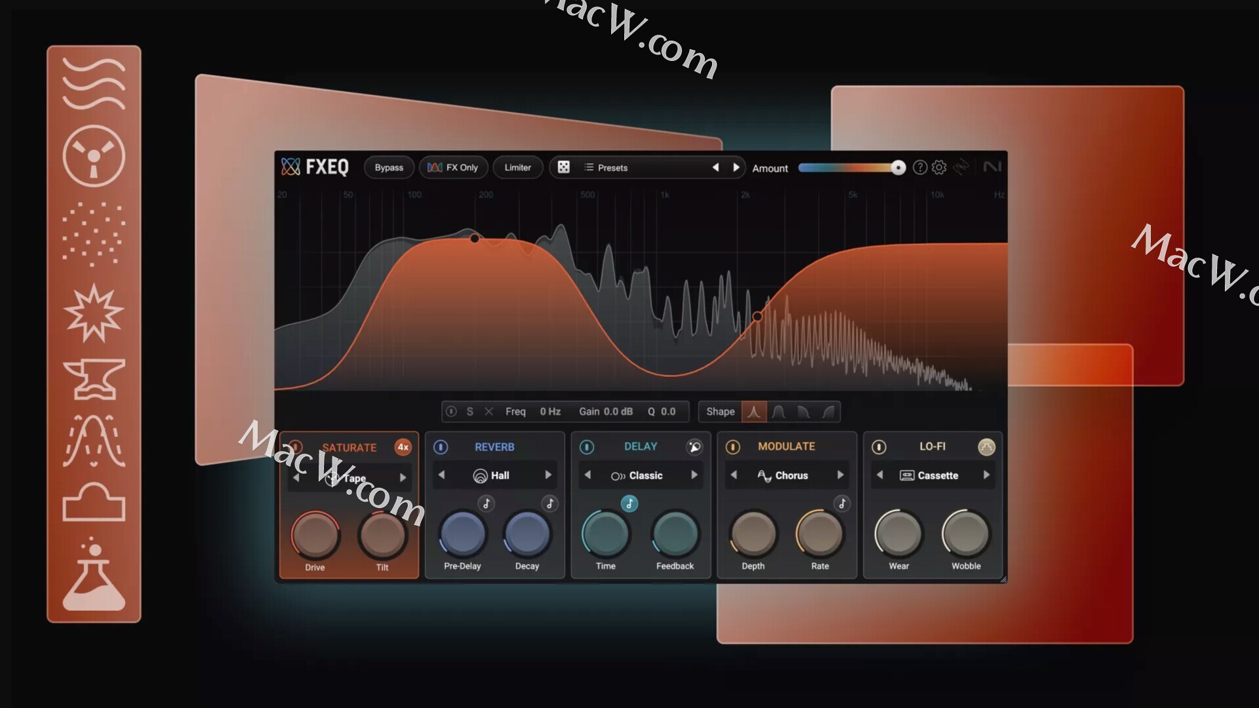The image size is (1259, 708).
Task: Click the X remove band icon
Action: (x=489, y=412)
